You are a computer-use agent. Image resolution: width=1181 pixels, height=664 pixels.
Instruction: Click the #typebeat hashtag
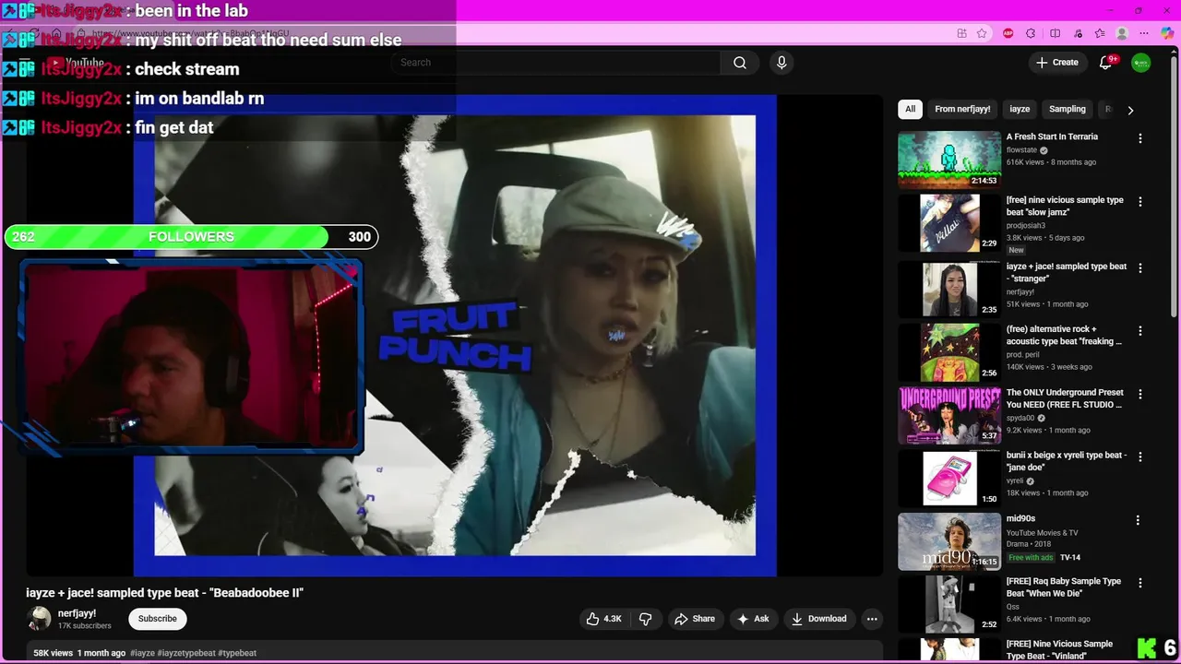[238, 653]
